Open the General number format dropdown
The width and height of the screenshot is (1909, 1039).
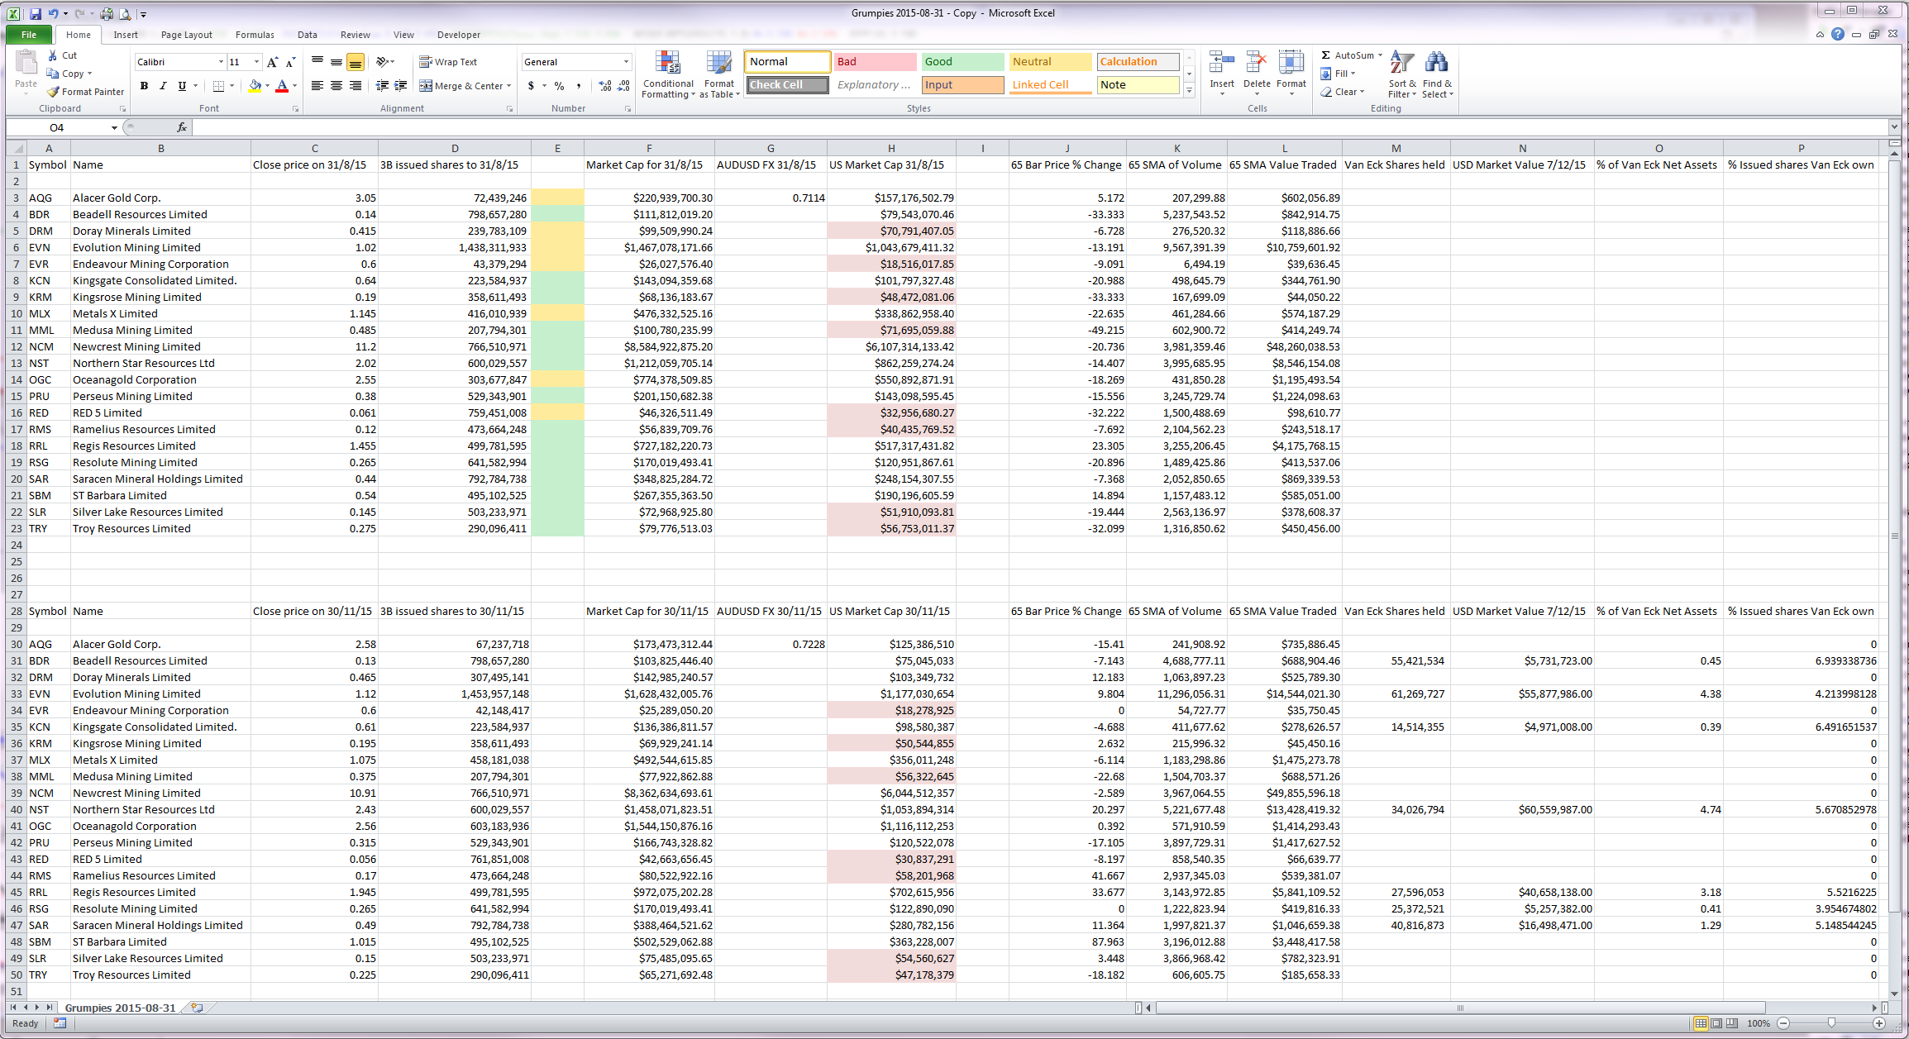coord(626,62)
